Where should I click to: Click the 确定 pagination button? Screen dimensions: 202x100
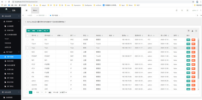(50, 92)
